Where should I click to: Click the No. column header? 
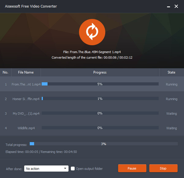6,72
